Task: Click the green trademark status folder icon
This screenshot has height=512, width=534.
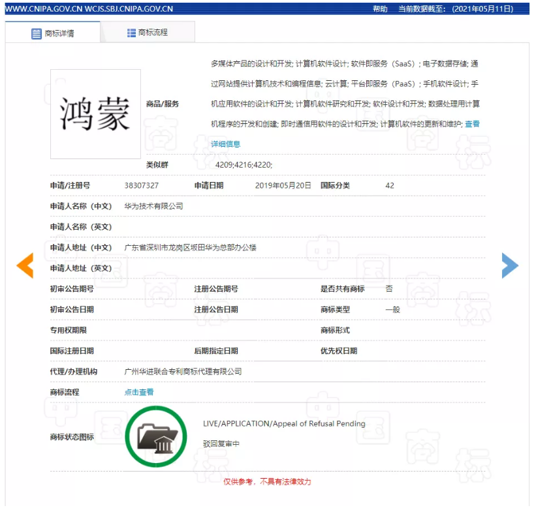Action: point(156,436)
